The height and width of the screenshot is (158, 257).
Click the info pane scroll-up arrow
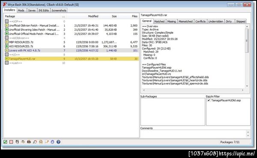pos(247,26)
